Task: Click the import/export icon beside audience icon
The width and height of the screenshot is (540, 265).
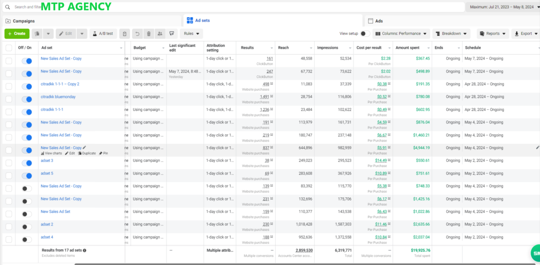Action: point(172,34)
